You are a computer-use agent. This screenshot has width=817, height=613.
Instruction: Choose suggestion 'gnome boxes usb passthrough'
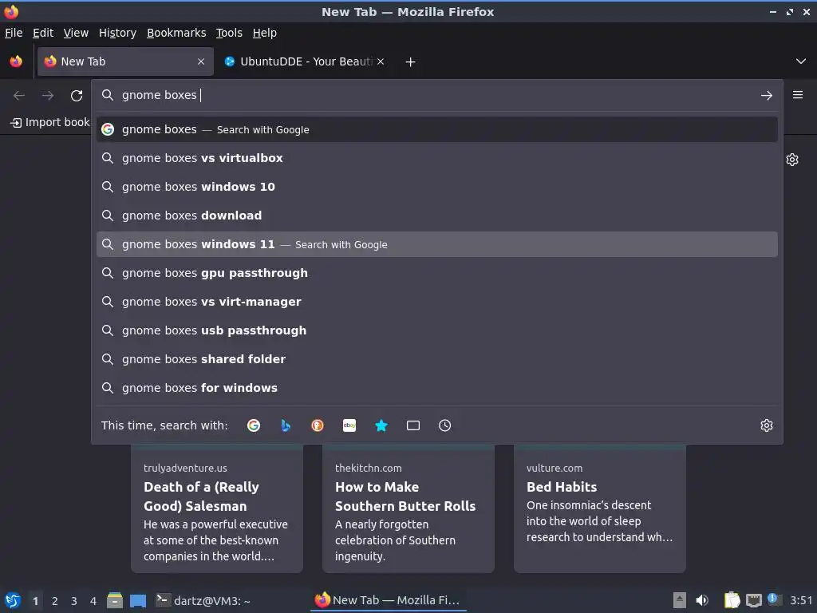(x=436, y=330)
